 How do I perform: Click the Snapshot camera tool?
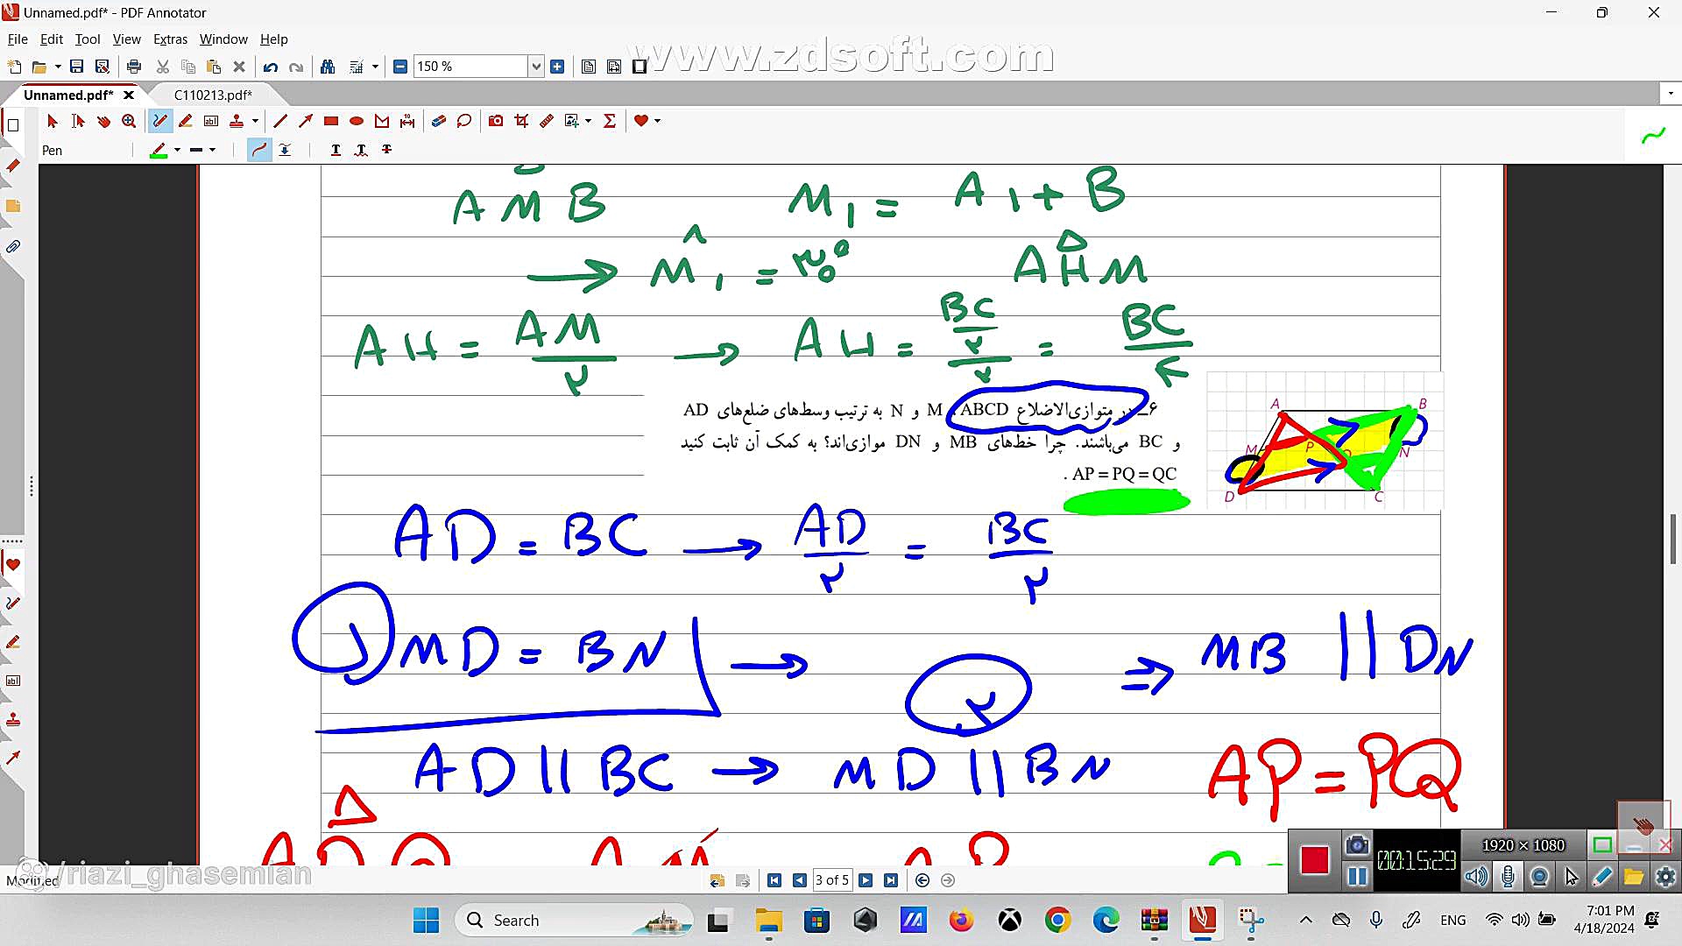coord(496,121)
